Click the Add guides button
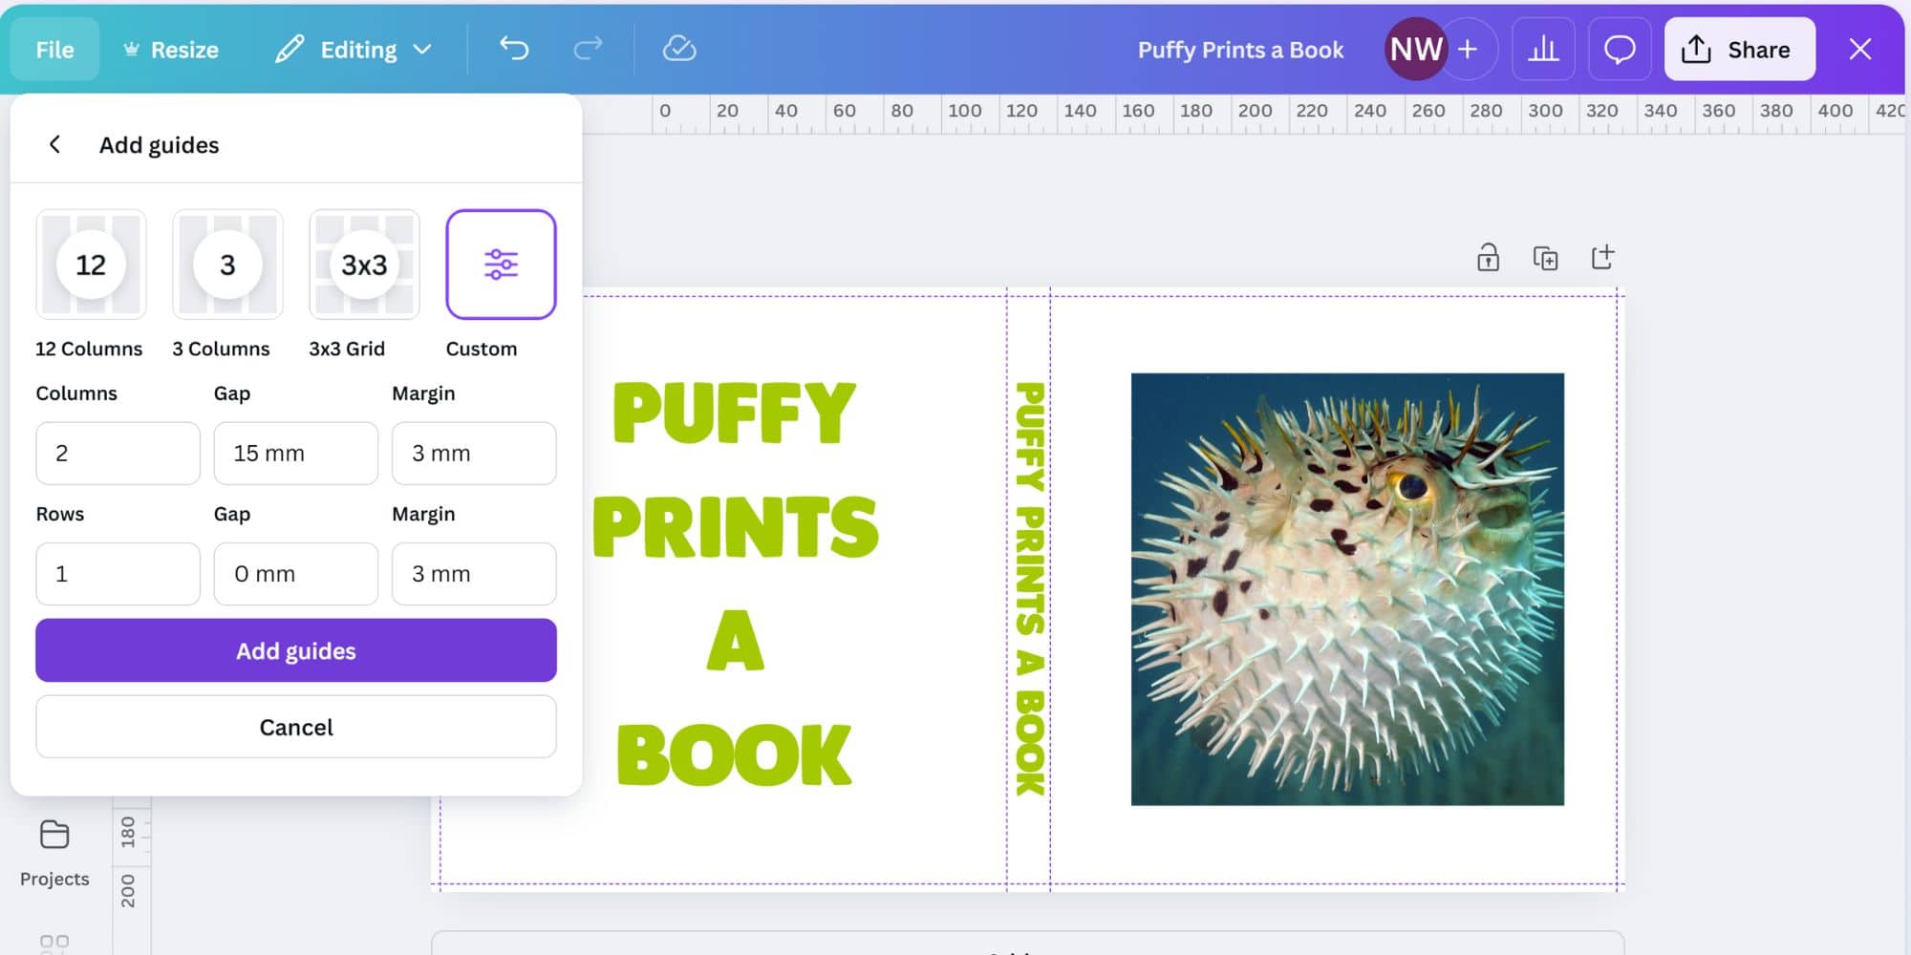Image resolution: width=1911 pixels, height=955 pixels. point(295,650)
